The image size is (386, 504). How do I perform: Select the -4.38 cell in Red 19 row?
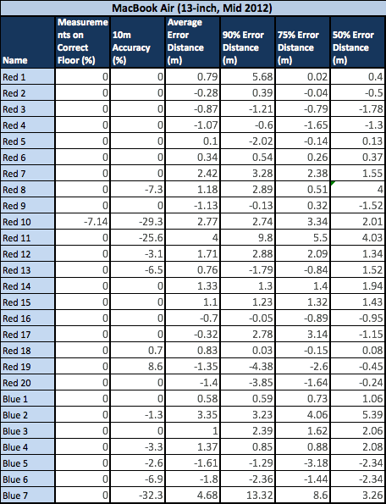pyautogui.click(x=247, y=366)
